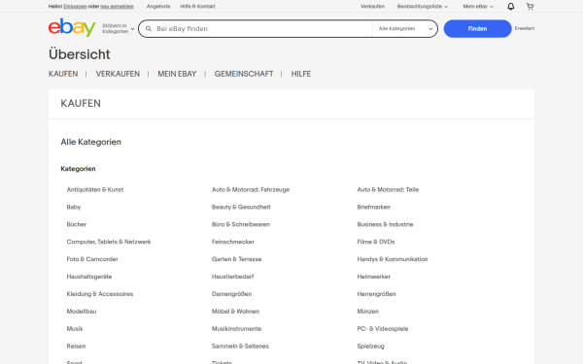This screenshot has width=583, height=364.
Task: Click Verkaufen in the top bar
Action: (372, 7)
